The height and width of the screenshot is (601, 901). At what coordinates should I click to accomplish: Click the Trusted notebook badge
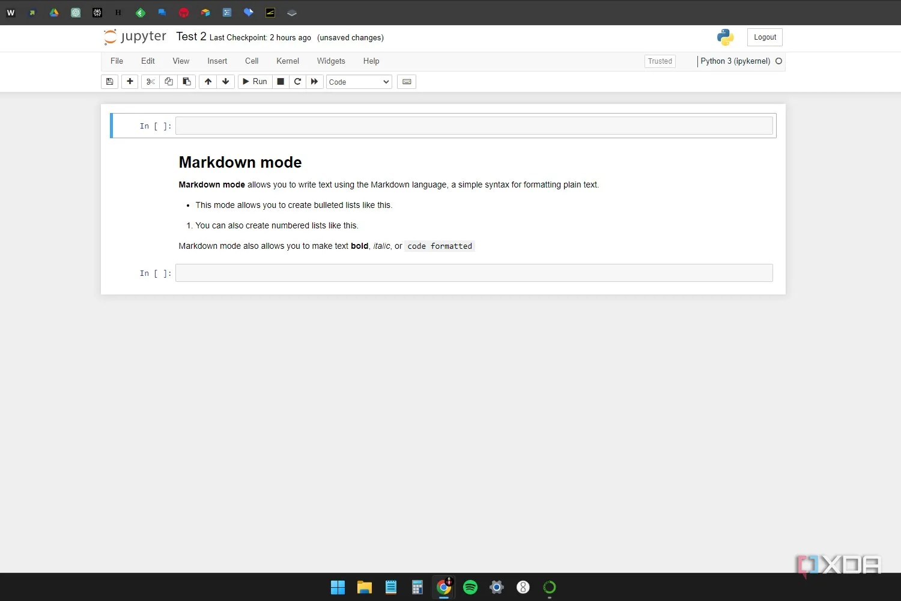pyautogui.click(x=660, y=61)
